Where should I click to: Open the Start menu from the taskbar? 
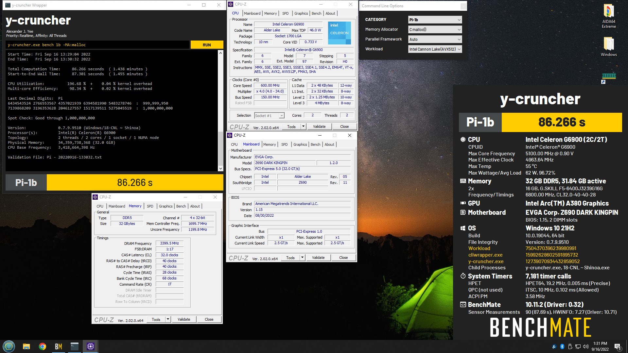click(9, 346)
